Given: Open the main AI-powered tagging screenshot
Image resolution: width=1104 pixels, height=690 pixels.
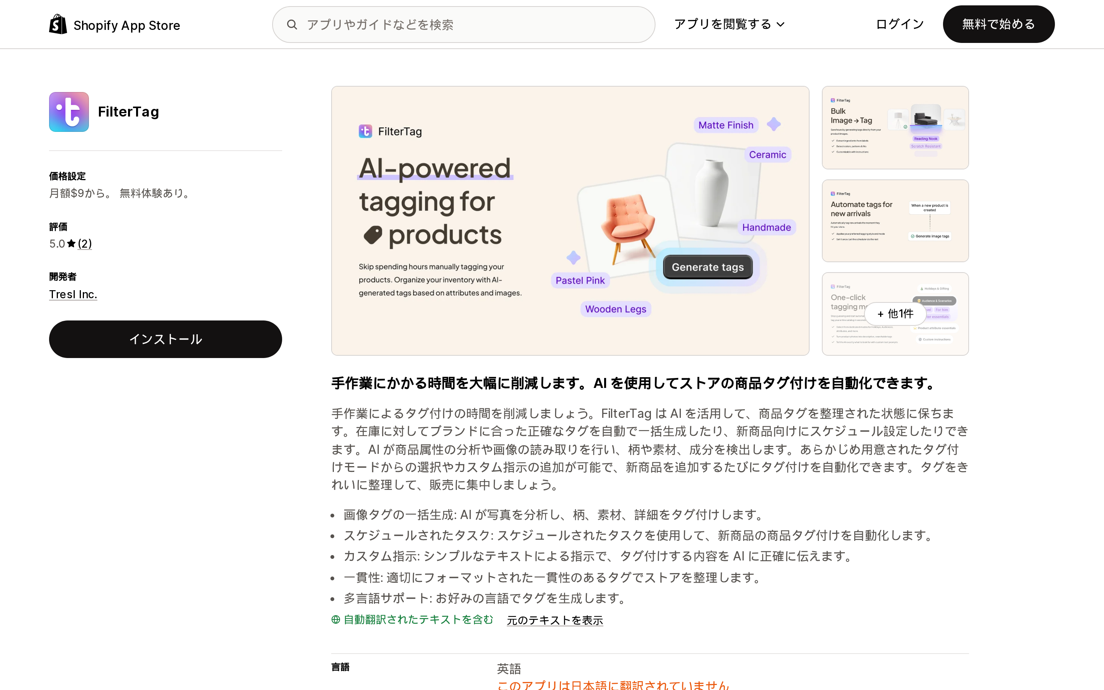Looking at the screenshot, I should [x=570, y=221].
